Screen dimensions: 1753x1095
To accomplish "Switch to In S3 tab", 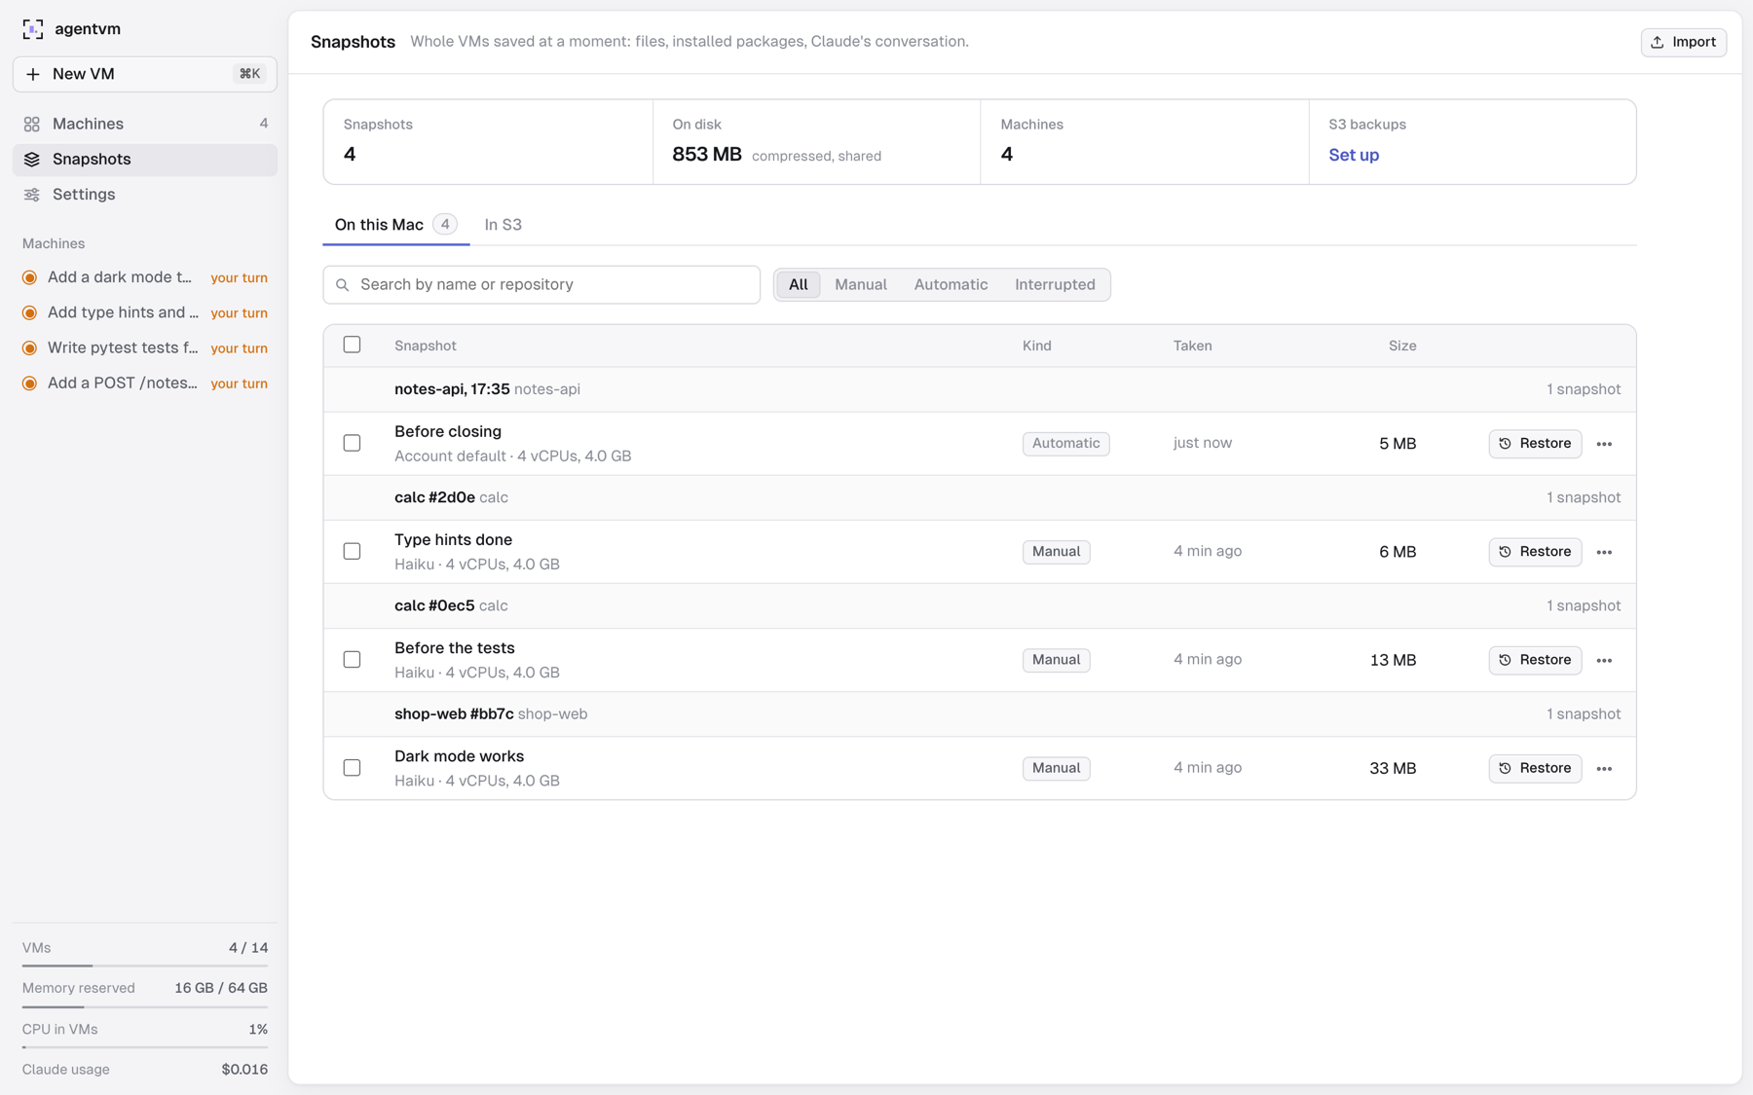I will coord(504,225).
